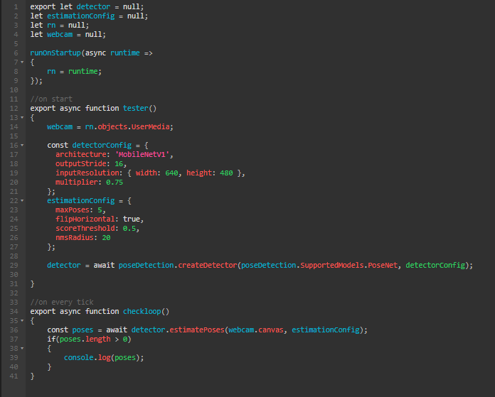Click the '//on start' comment

(51, 99)
